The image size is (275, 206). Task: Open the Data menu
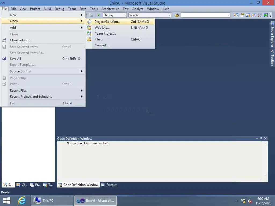click(x=83, y=9)
